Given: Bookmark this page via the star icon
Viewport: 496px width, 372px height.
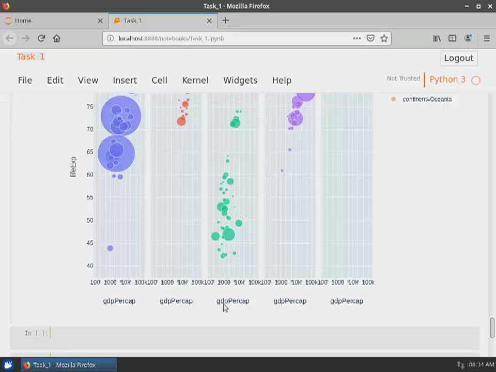Looking at the screenshot, I should [384, 38].
